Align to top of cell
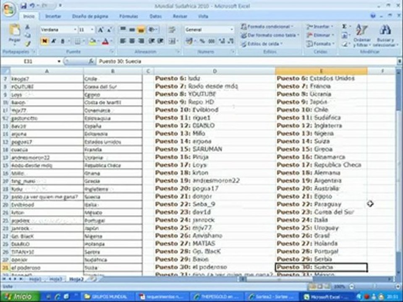This screenshot has height=302, width=403. [x=123, y=29]
